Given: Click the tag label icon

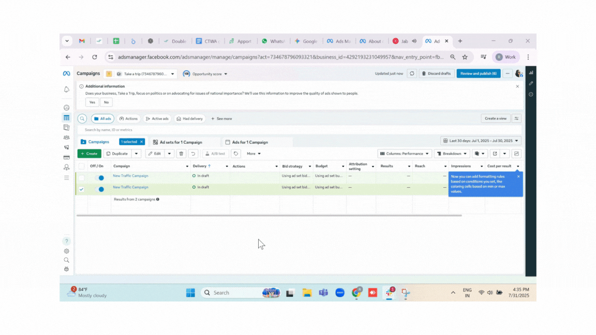Looking at the screenshot, I should pyautogui.click(x=236, y=154).
